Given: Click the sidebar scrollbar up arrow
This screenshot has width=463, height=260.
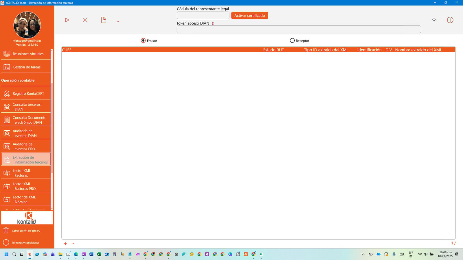Looking at the screenshot, I should pyautogui.click(x=52, y=50).
